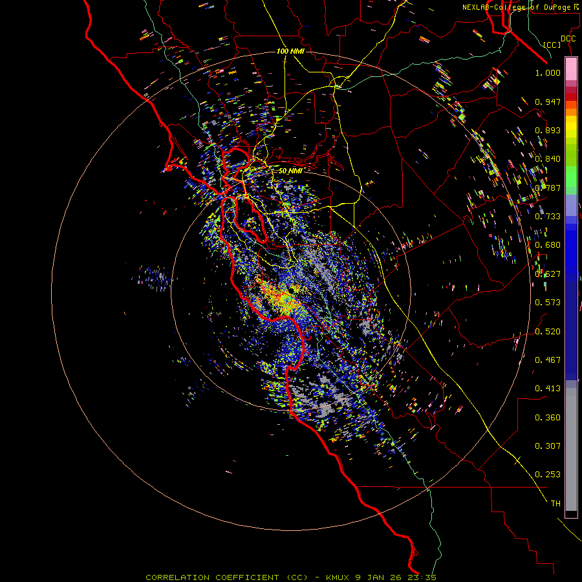Select the 0.787 legend value
The image size is (582, 582).
pyautogui.click(x=548, y=188)
